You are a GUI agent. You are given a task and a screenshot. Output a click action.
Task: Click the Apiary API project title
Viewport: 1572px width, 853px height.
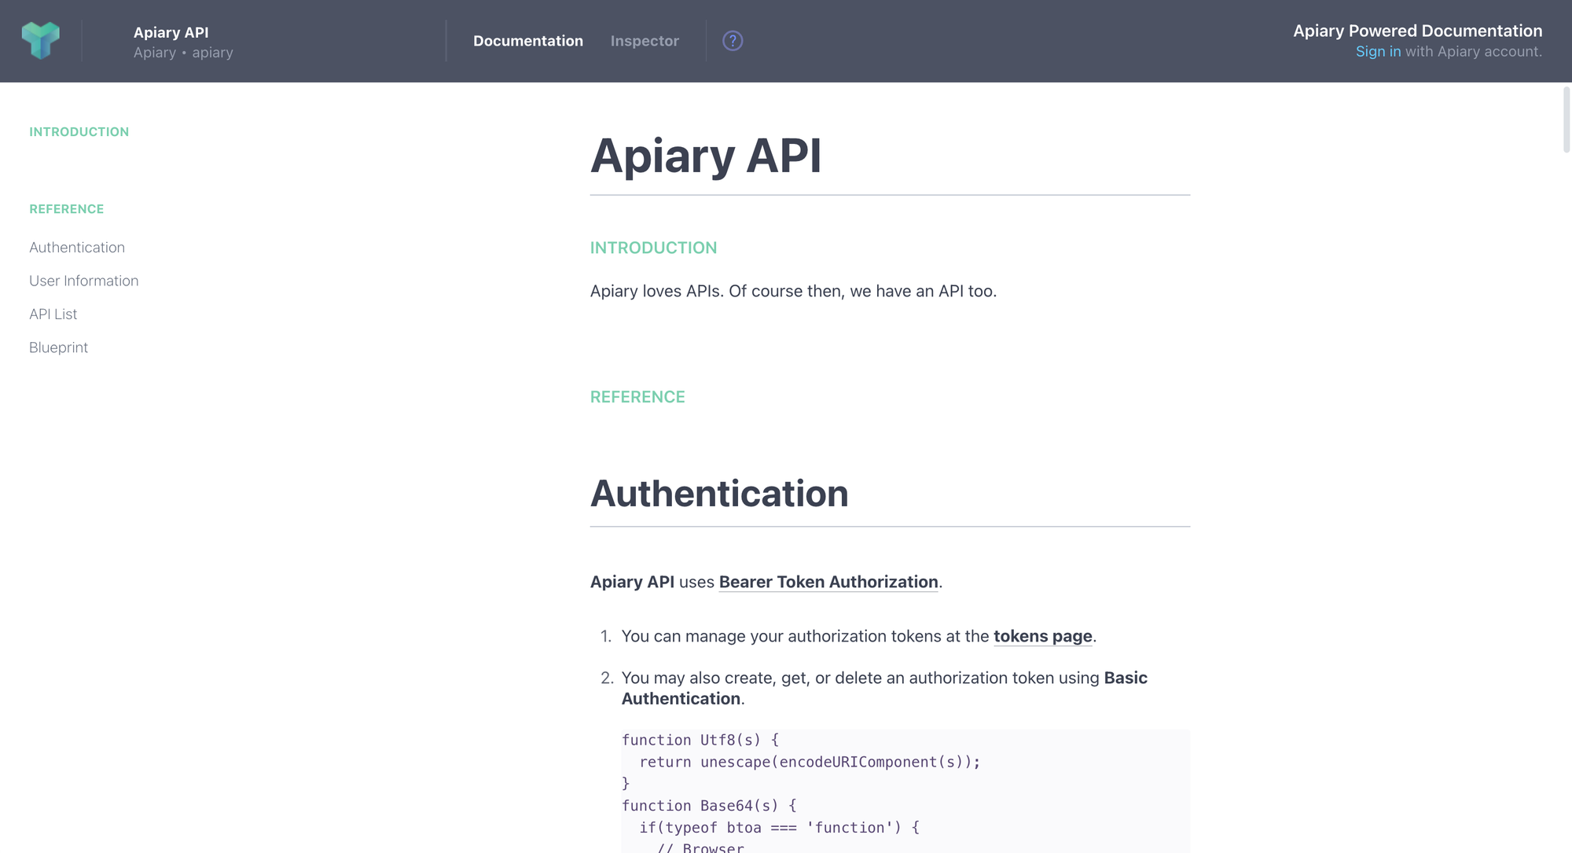click(171, 32)
